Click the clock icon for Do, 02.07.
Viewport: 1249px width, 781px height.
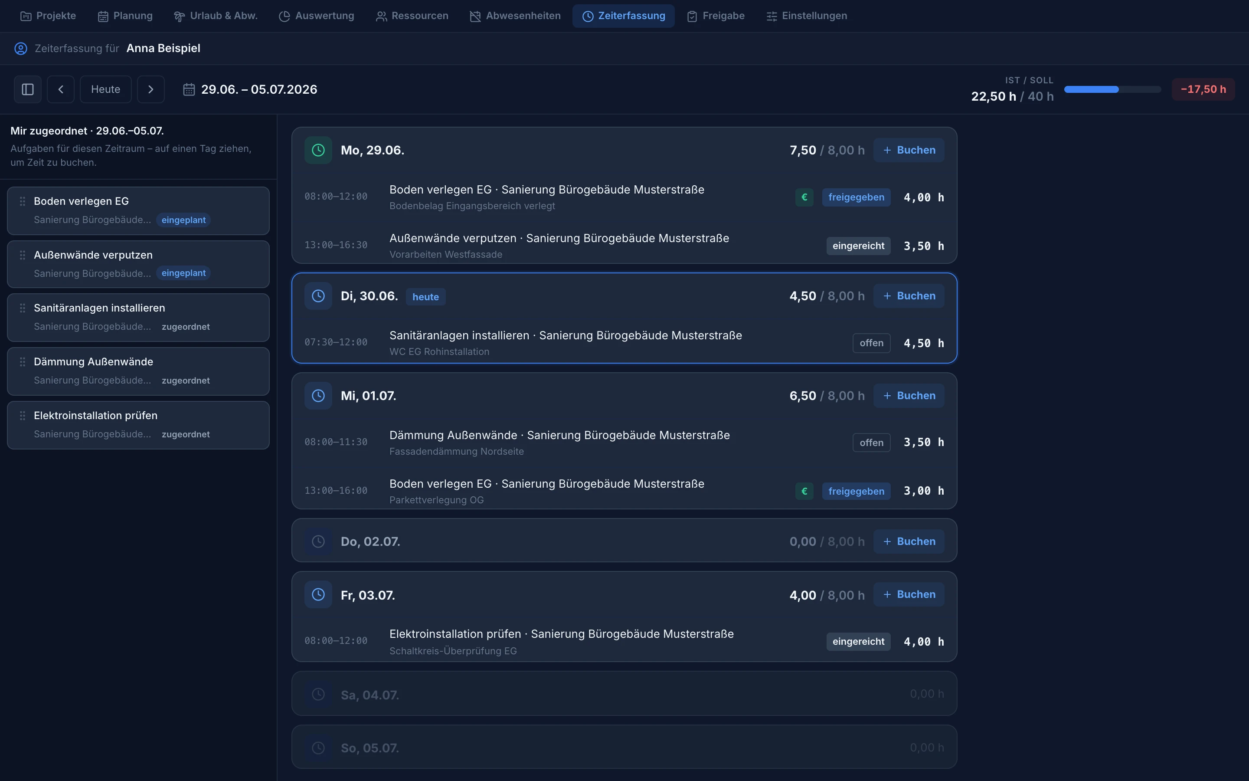(x=318, y=541)
